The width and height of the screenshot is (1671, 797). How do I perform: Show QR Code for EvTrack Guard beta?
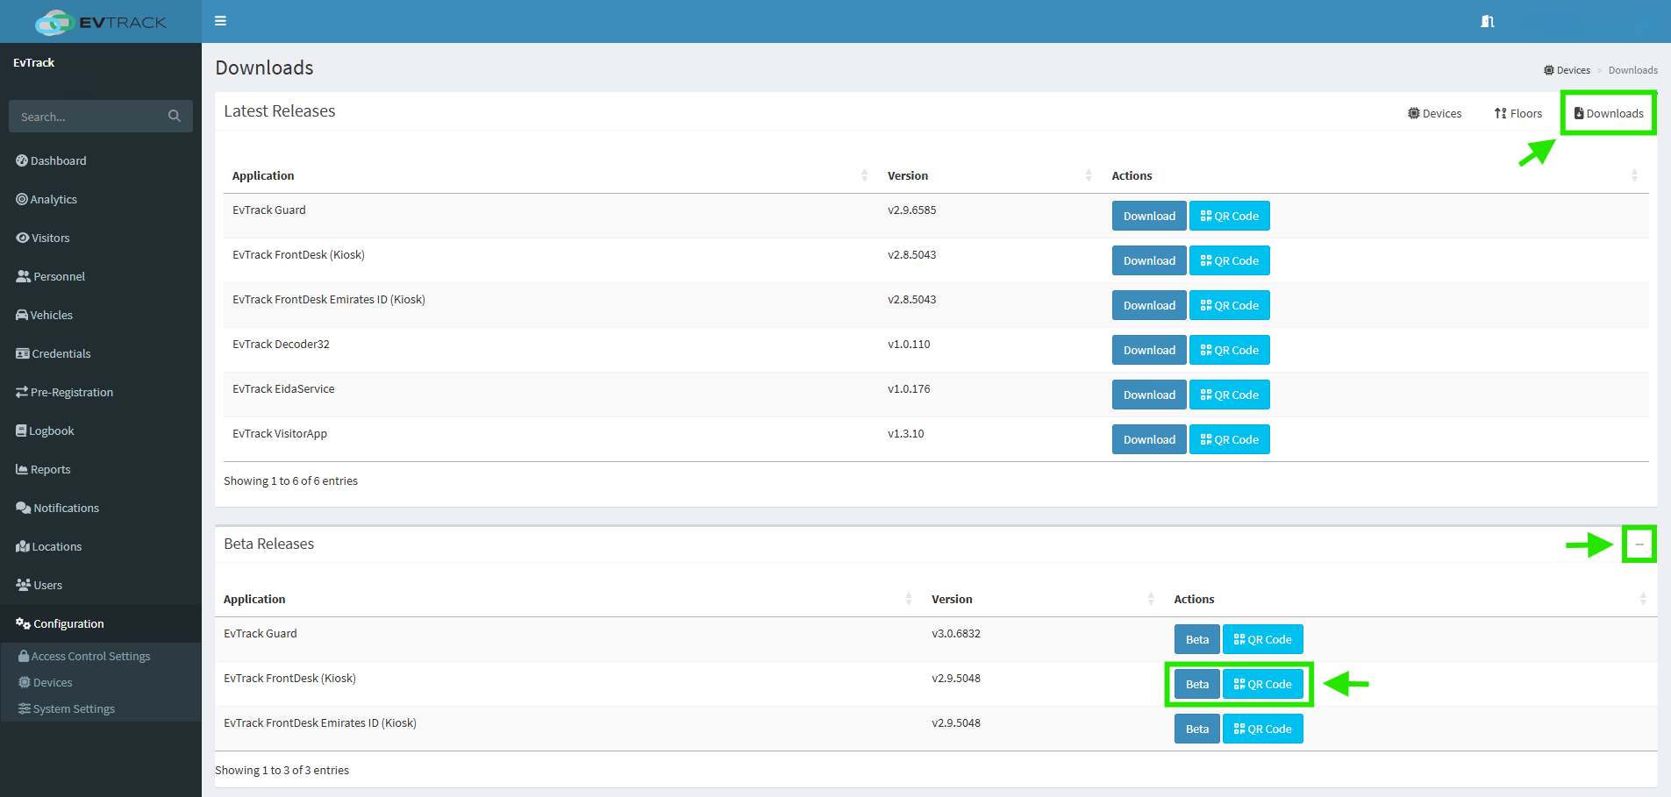click(1263, 639)
